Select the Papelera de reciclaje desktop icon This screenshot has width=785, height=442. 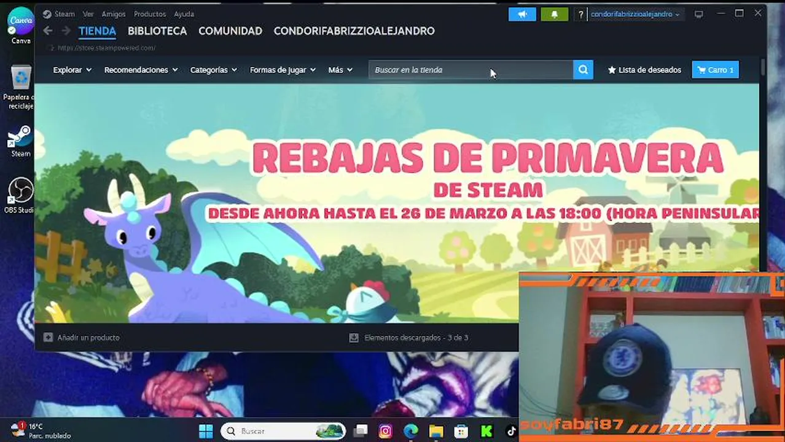coord(21,87)
